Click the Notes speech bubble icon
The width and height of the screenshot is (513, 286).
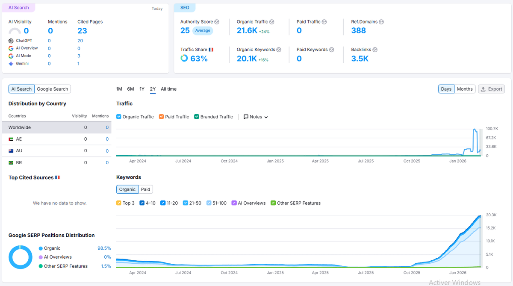pyautogui.click(x=246, y=117)
